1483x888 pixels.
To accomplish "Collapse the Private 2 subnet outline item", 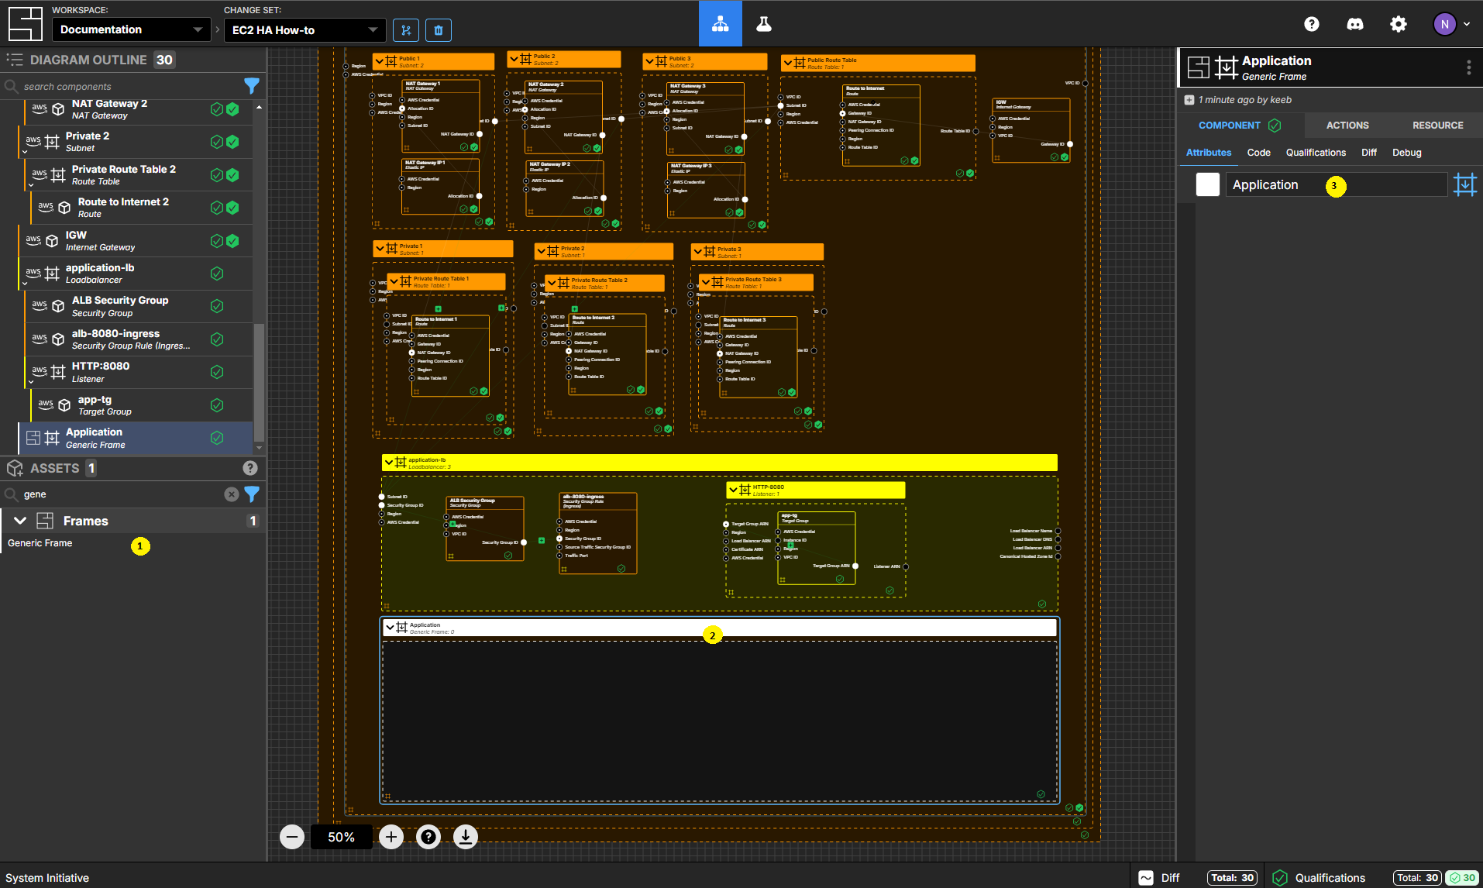I will point(25,152).
